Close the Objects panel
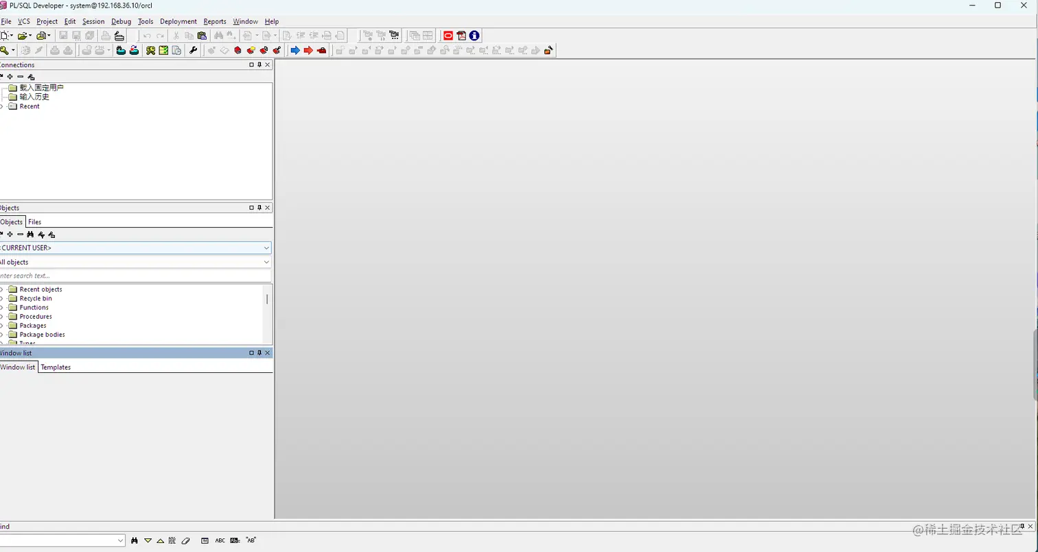 pyautogui.click(x=268, y=208)
